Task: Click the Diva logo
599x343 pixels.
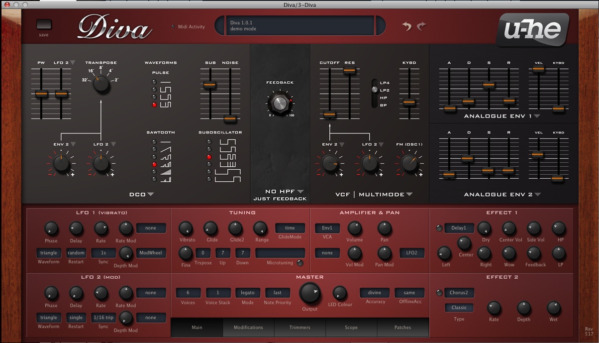Action: point(115,27)
